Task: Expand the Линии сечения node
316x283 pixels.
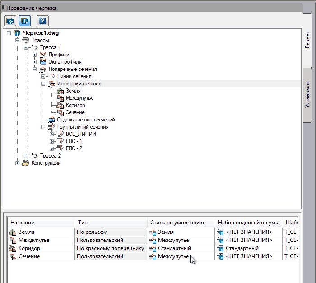Action: pyautogui.click(x=43, y=76)
